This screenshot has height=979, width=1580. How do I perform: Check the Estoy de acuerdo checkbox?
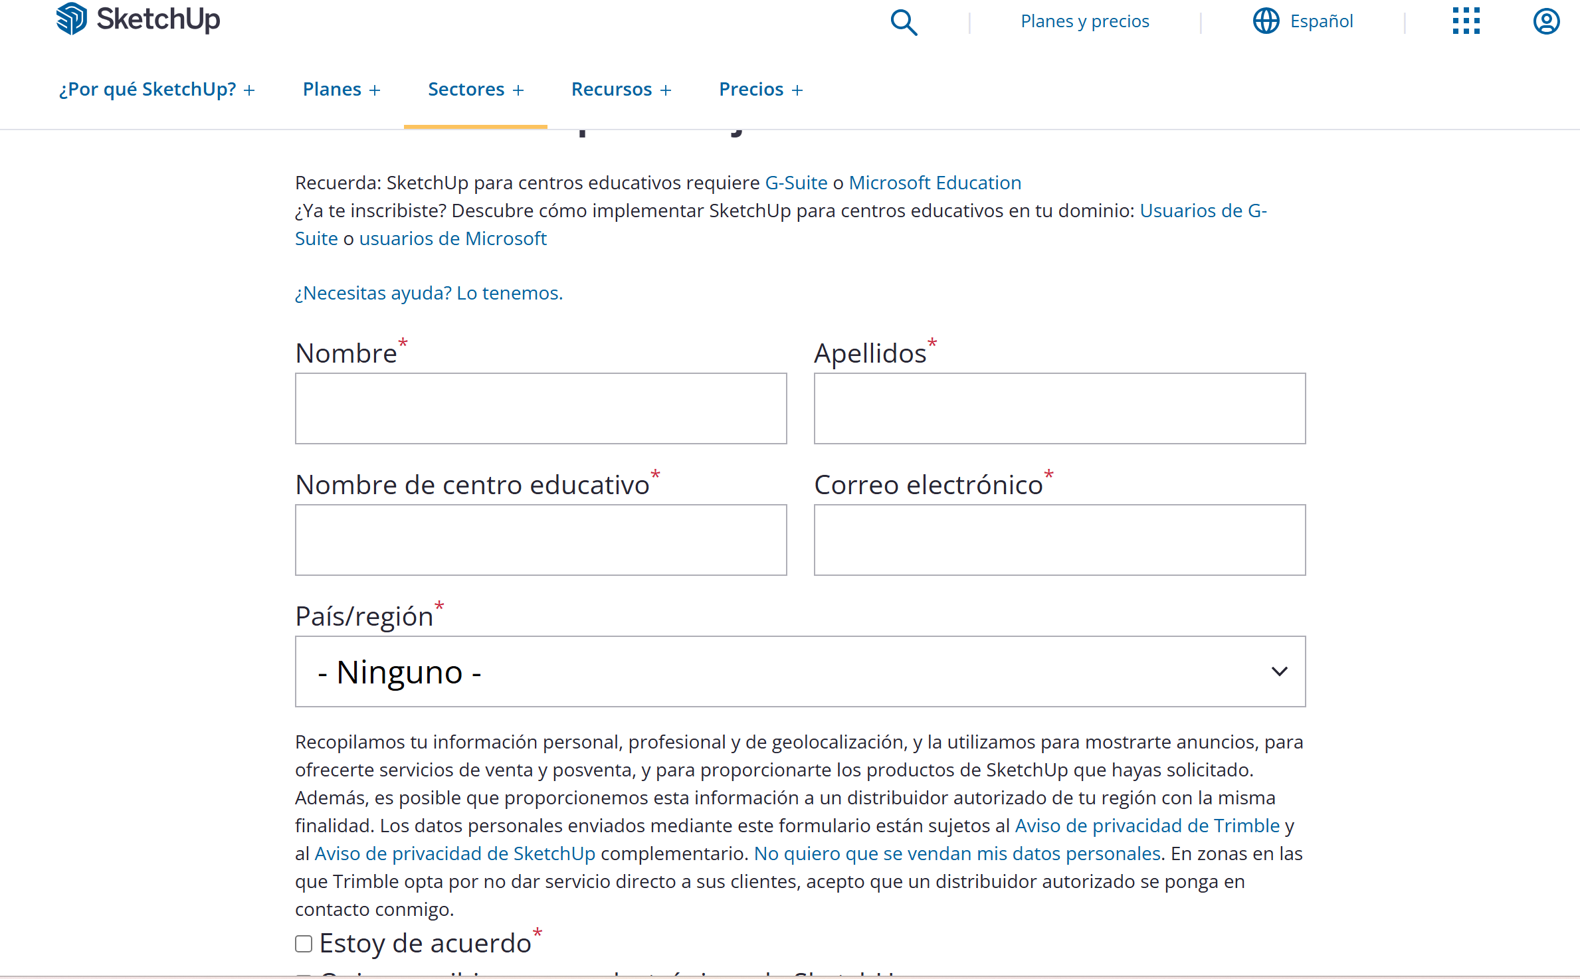(304, 943)
